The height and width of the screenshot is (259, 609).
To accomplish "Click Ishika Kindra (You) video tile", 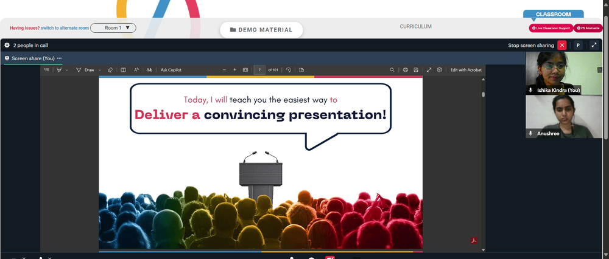I will click(564, 74).
